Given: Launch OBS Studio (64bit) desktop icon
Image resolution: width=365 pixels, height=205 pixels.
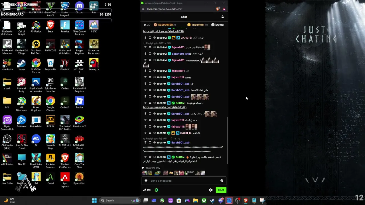Looking at the screenshot, I should click(7, 142).
